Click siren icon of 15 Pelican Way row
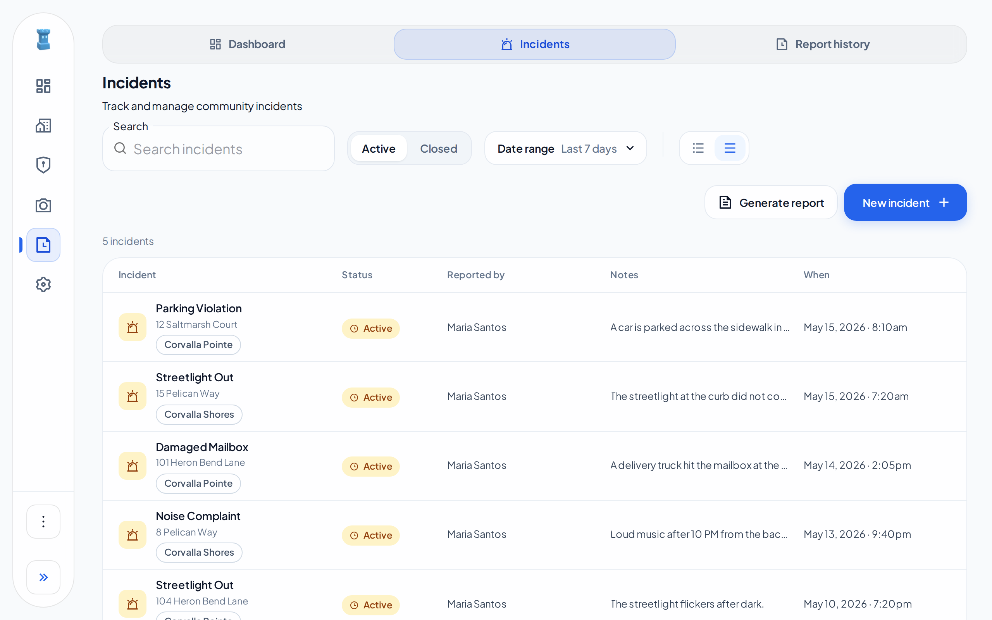The height and width of the screenshot is (620, 992). [133, 396]
